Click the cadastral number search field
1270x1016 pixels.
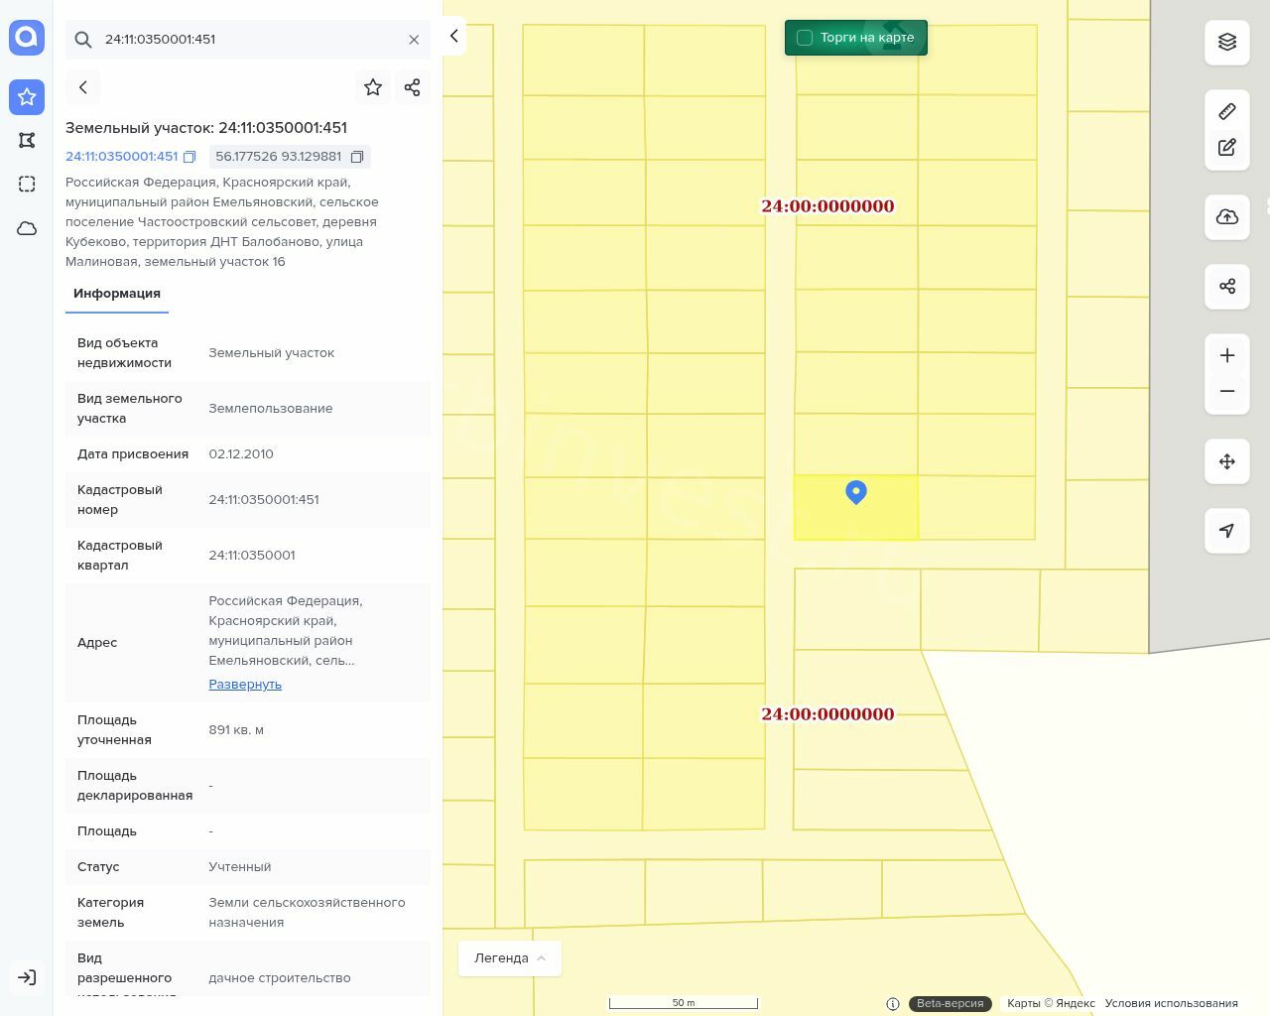248,40
